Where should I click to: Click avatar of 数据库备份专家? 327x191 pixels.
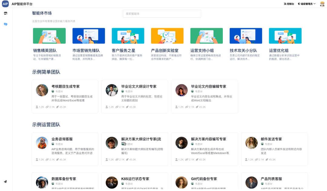tap(42, 183)
